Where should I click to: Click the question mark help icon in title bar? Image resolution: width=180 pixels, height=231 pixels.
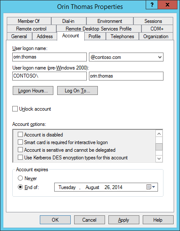pyautogui.click(x=152, y=5)
